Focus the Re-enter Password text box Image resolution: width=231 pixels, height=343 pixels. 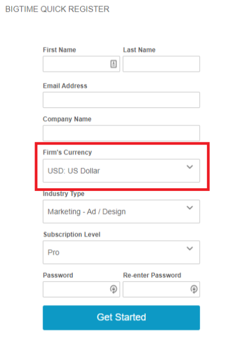[x=161, y=289]
